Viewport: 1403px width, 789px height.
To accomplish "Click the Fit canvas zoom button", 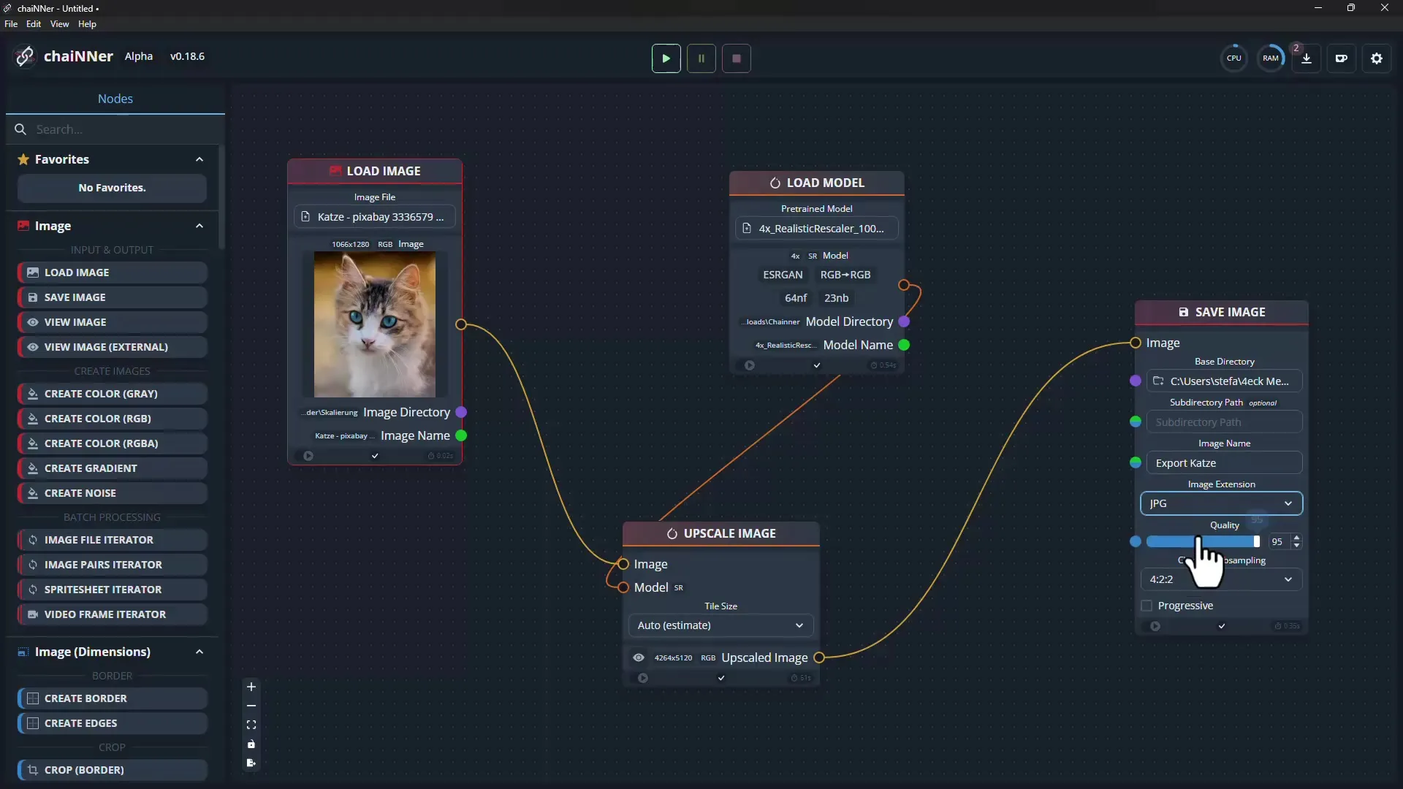I will pos(251,725).
